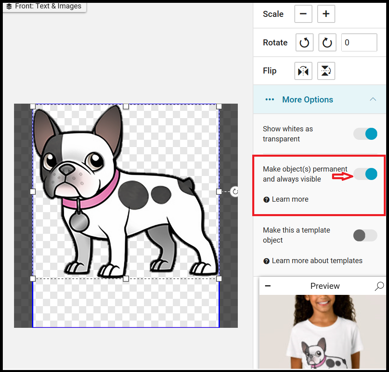The image size is (389, 372).
Task: Click the top-left selection handle
Action: (x=33, y=106)
